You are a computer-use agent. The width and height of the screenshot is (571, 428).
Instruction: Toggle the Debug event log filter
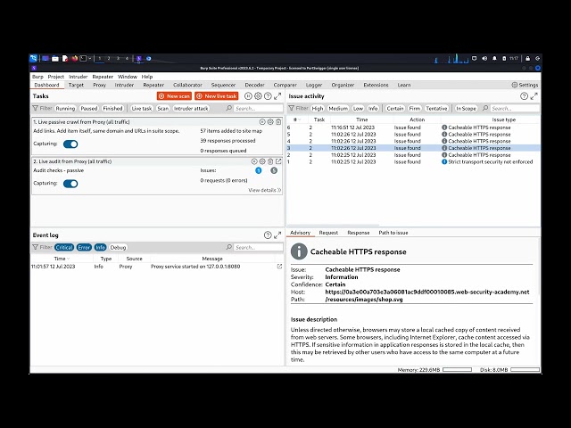[x=118, y=248]
